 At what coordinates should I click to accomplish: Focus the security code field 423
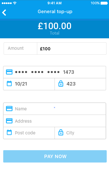tap(80, 84)
